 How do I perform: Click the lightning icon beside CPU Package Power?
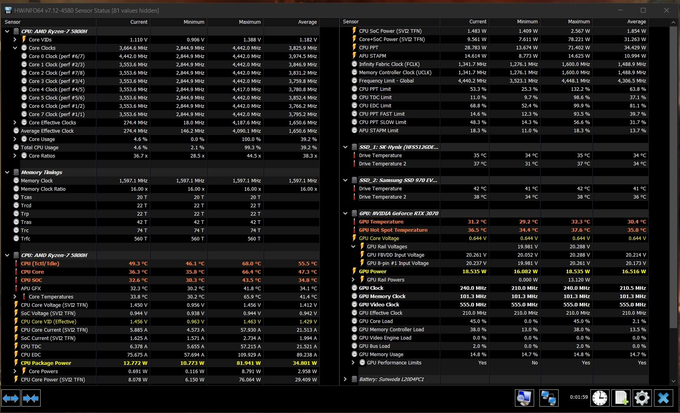point(16,363)
